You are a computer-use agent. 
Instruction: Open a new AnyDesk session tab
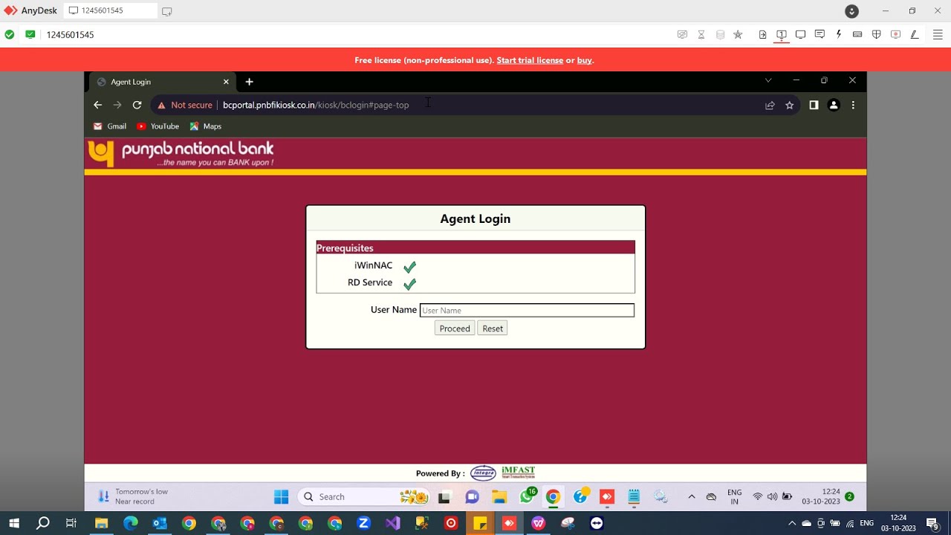[x=167, y=11]
